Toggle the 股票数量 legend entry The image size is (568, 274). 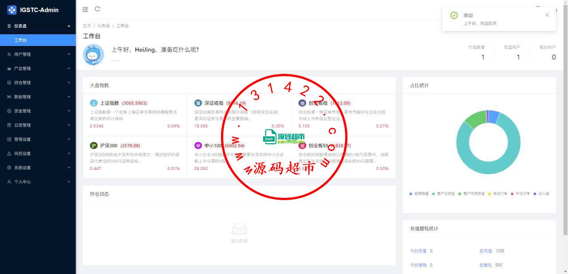coord(419,194)
